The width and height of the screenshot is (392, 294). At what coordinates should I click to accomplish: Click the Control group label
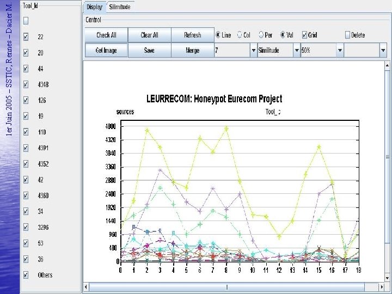tap(93, 20)
